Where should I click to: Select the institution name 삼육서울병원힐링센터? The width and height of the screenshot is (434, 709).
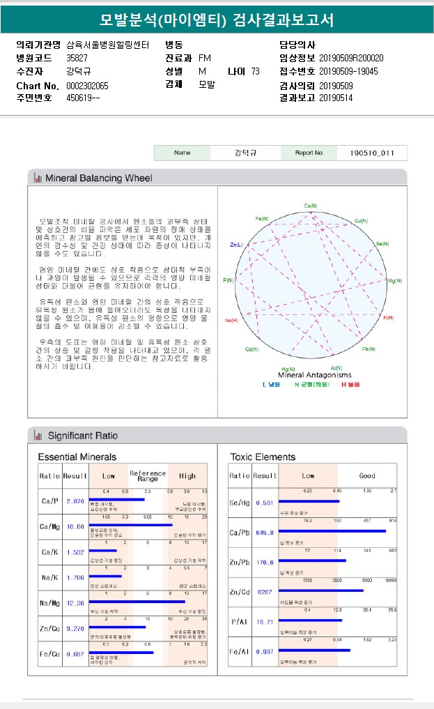click(107, 45)
